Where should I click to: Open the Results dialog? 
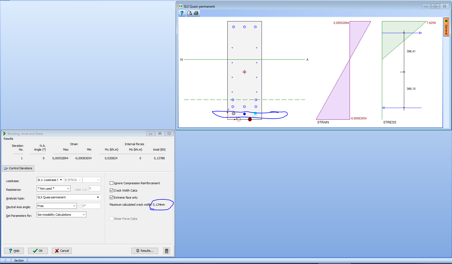(145, 250)
